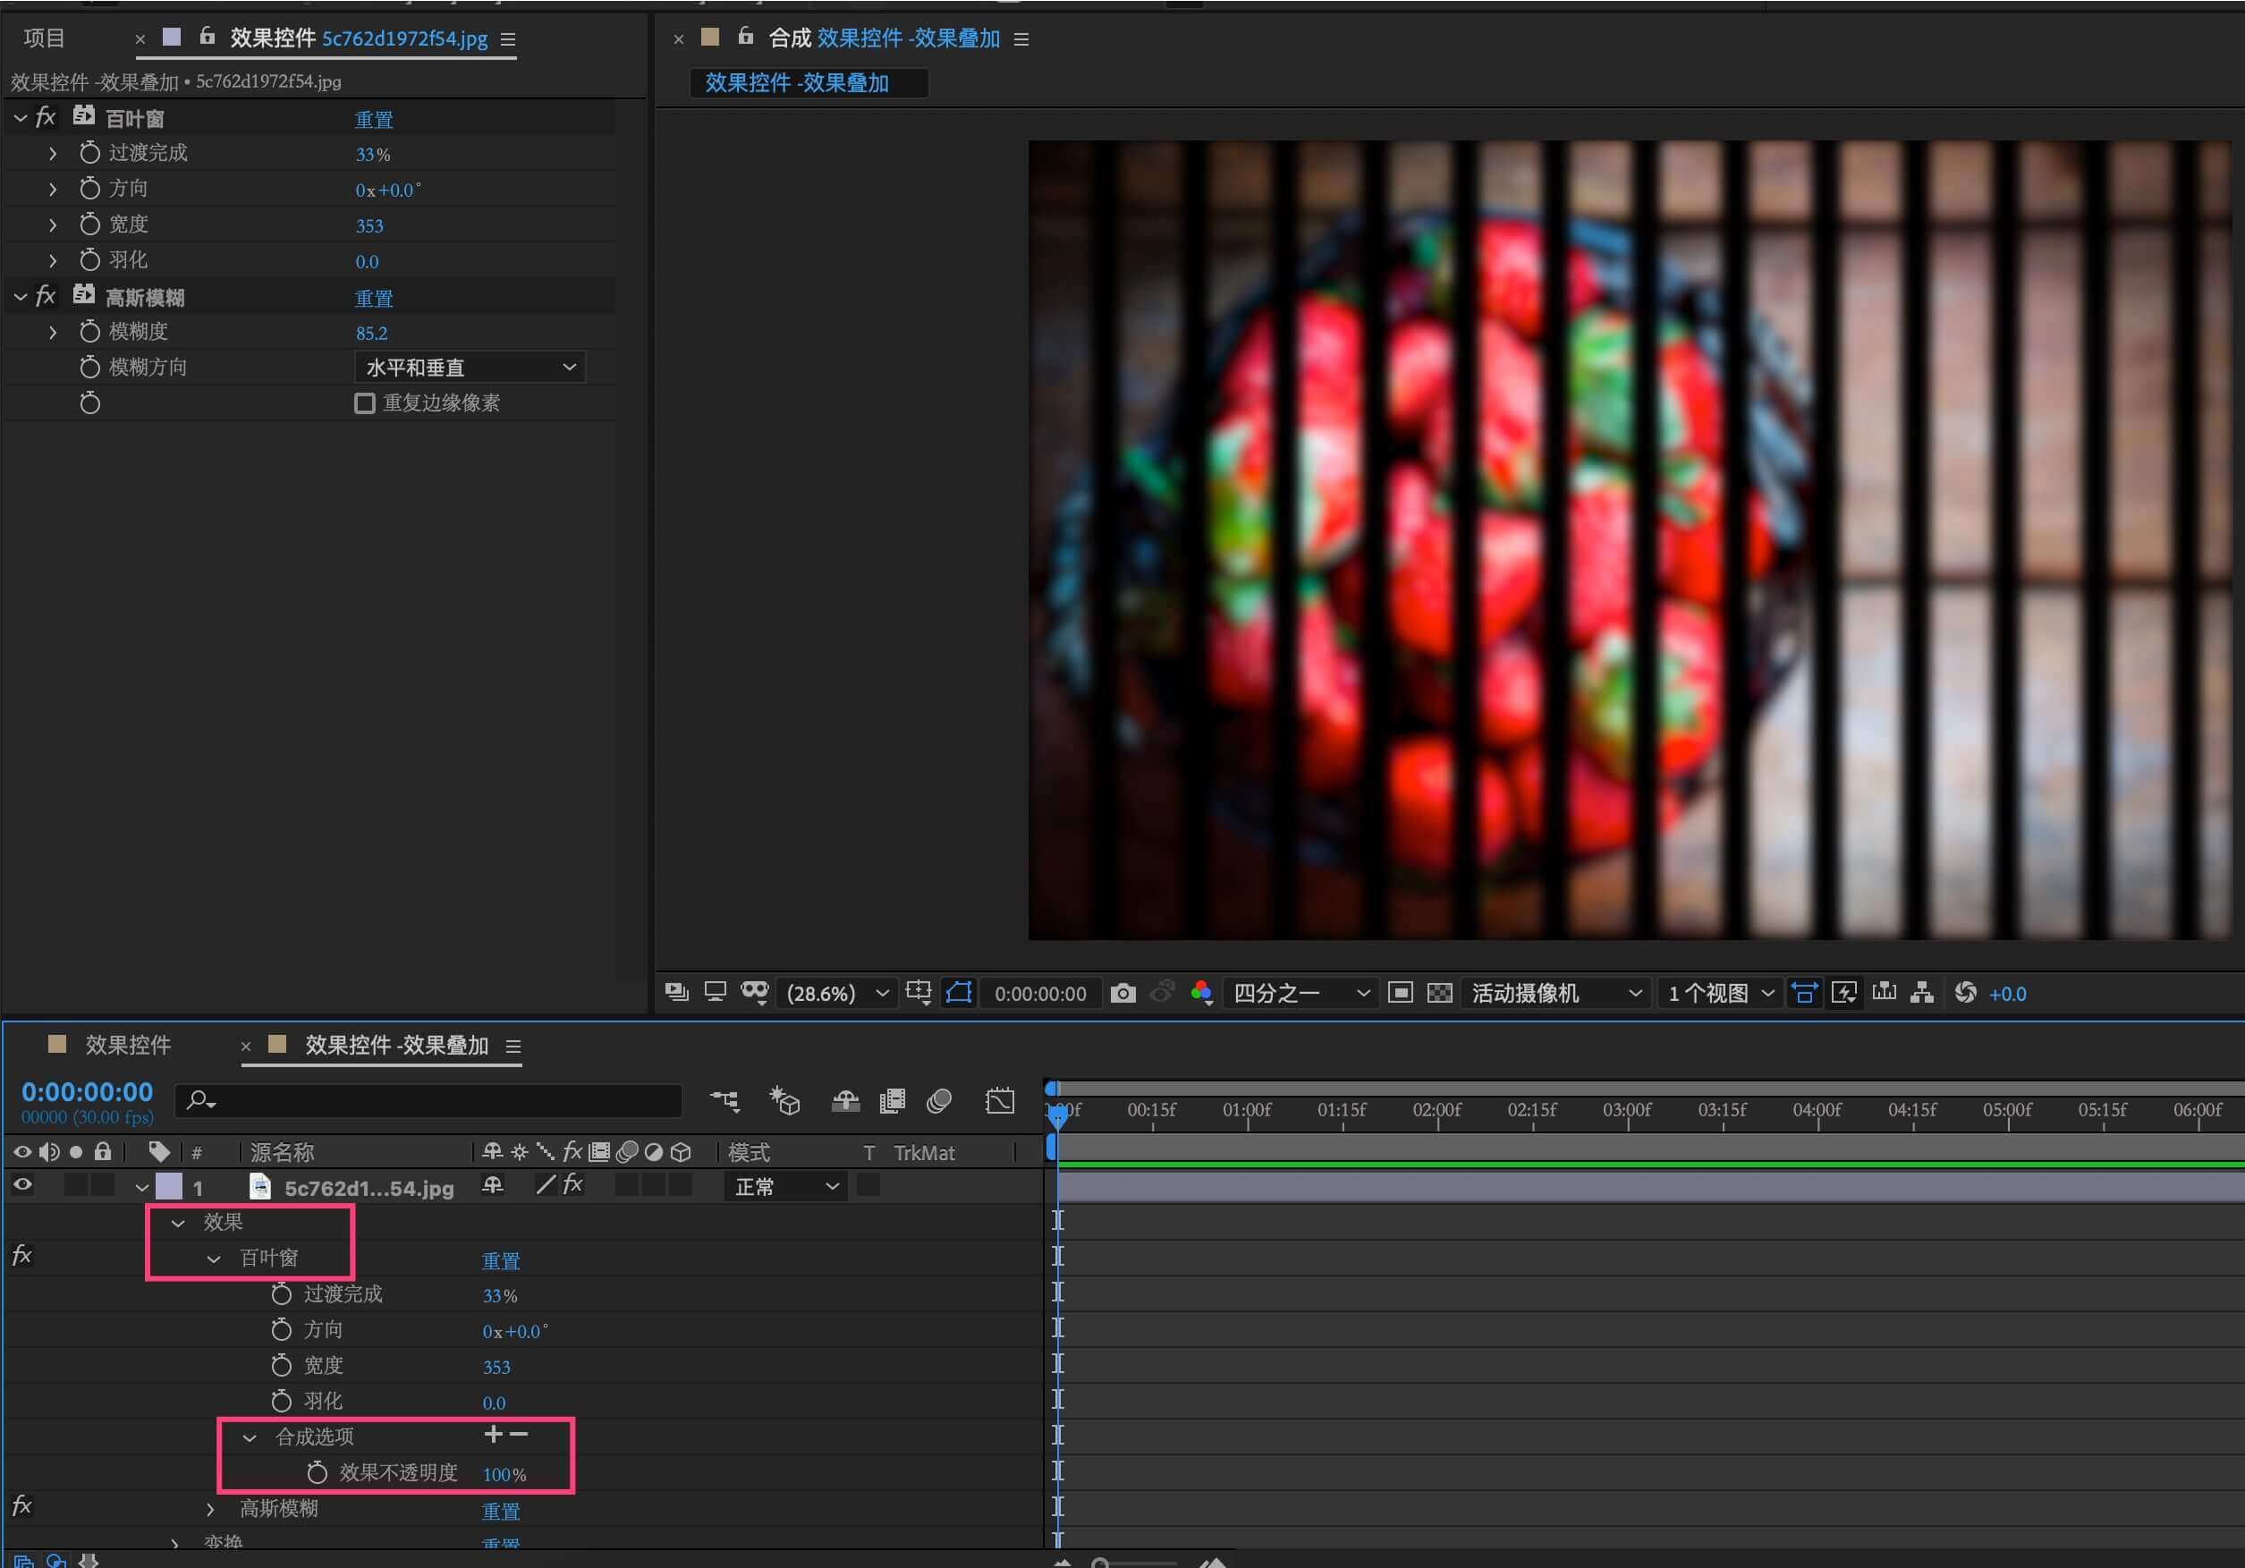Toggle the 百叶窗 fx switch in effect controls

45,118
